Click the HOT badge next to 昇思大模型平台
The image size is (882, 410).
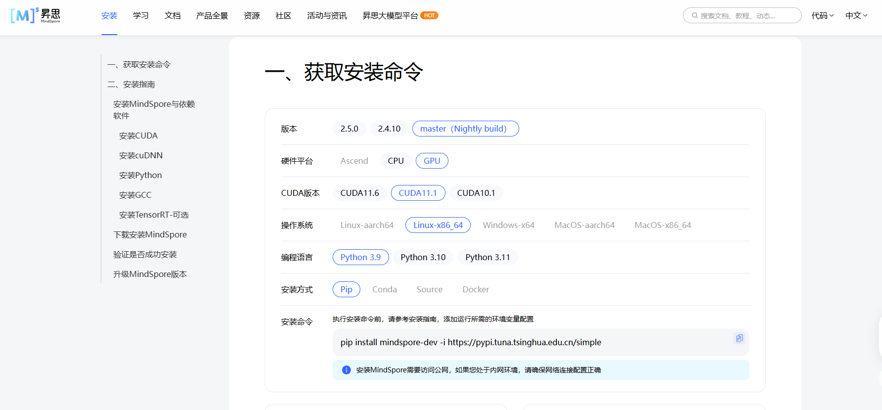pos(429,15)
